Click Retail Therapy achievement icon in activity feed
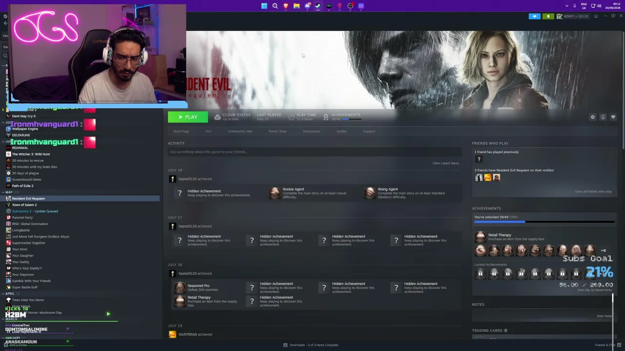The width and height of the screenshot is (625, 351). coord(180,301)
